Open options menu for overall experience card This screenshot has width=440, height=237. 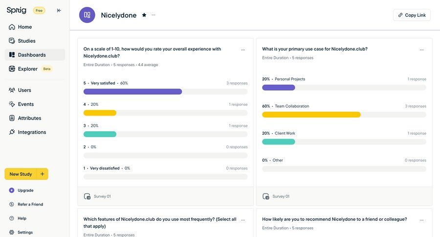tap(243, 49)
